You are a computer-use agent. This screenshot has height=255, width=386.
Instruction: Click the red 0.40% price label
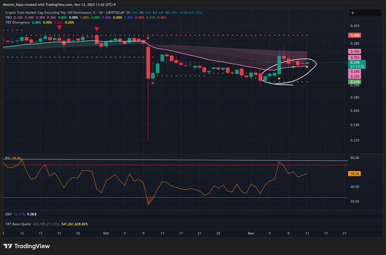pyautogui.click(x=354, y=35)
